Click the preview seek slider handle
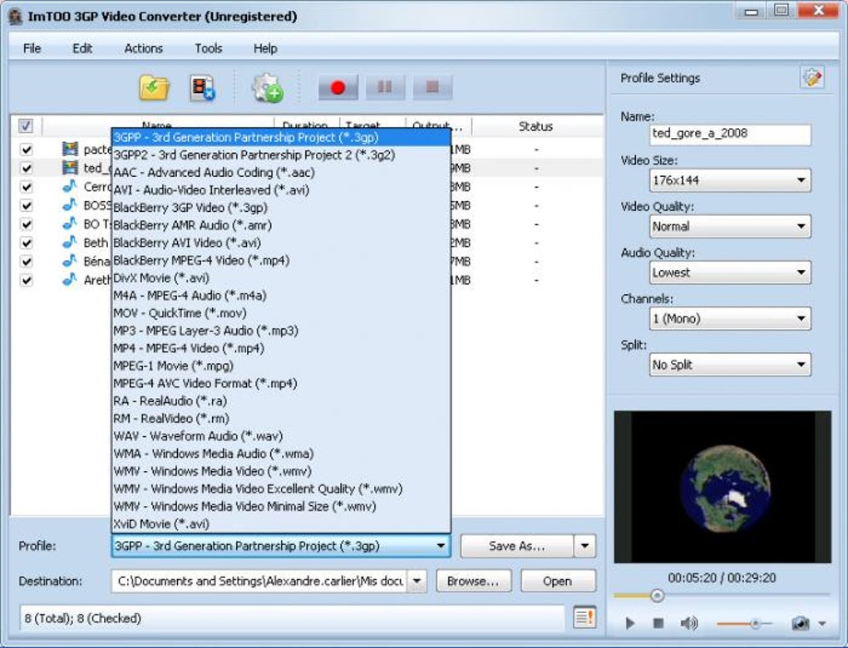The width and height of the screenshot is (848, 648). click(657, 596)
